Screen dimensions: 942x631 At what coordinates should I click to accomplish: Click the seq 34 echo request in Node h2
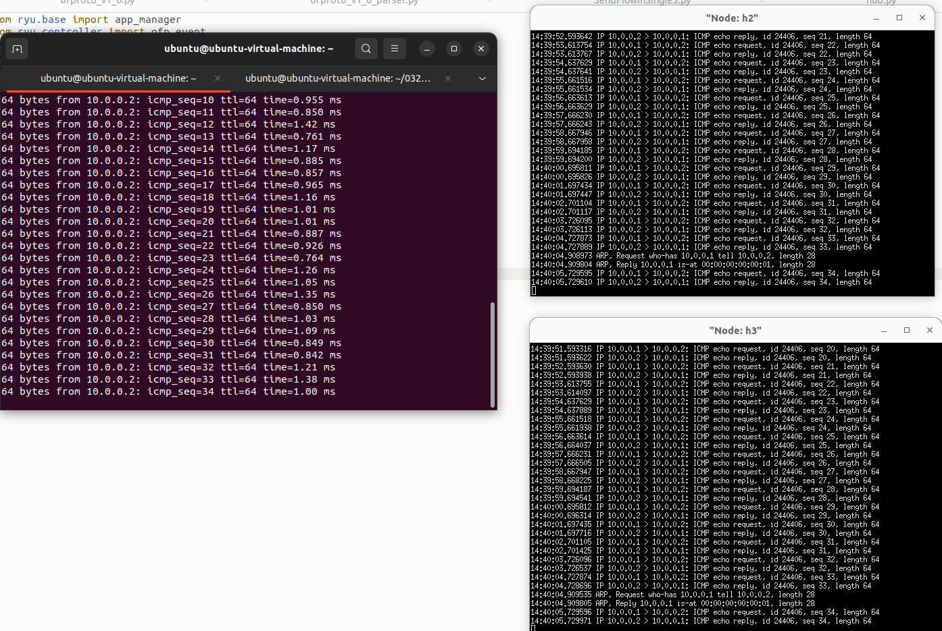(705, 273)
